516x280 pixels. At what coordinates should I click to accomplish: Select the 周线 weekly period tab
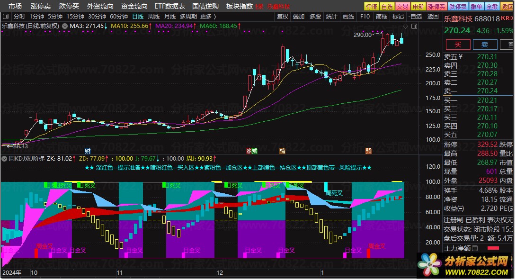pyautogui.click(x=154, y=16)
